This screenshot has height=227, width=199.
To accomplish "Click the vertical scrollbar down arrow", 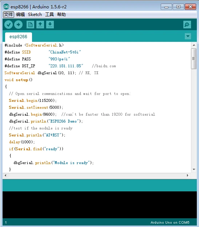I will click(x=194, y=169).
